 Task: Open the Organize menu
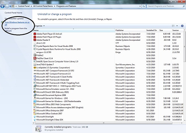pos(39,26)
